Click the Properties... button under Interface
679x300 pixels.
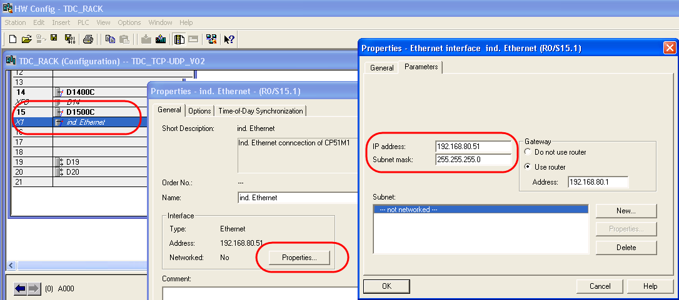[299, 258]
